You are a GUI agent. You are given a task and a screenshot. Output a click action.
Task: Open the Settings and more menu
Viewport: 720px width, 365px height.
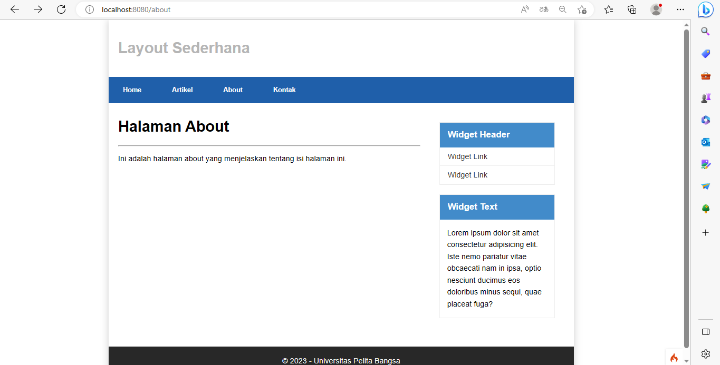(680, 9)
